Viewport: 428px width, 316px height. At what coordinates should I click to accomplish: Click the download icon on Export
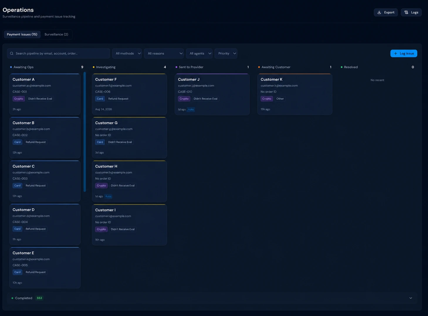coord(379,12)
